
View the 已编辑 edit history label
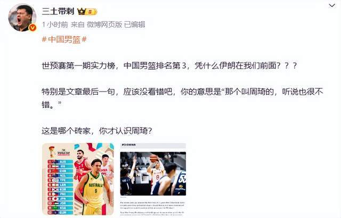point(134,24)
